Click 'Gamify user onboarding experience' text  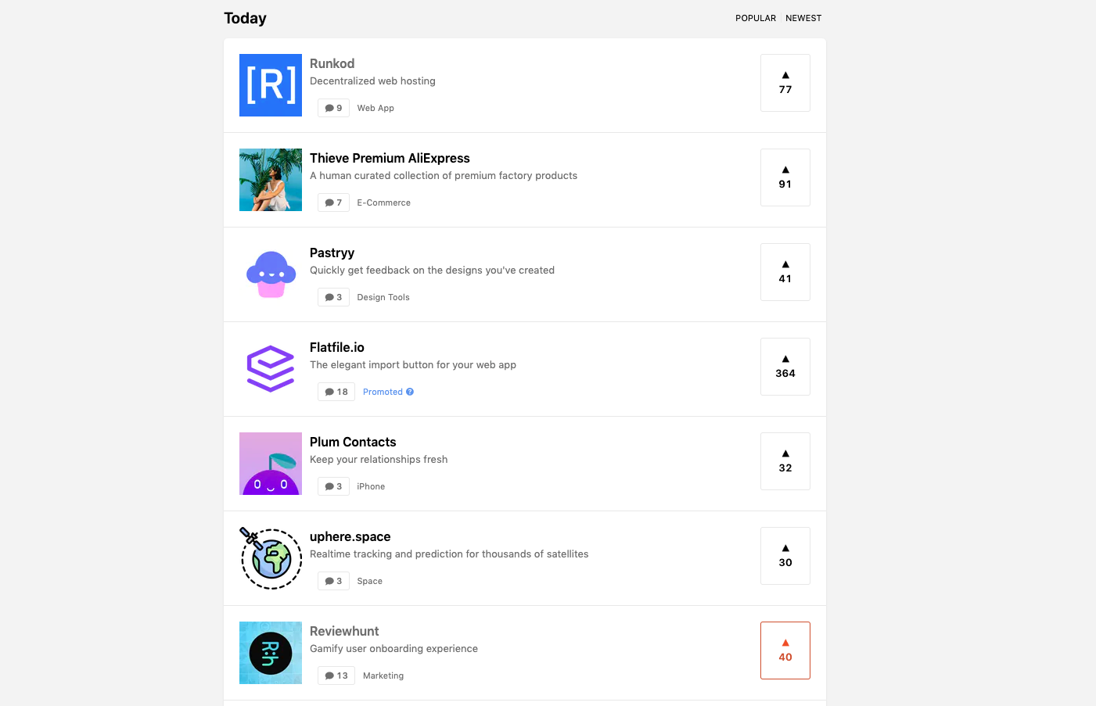point(393,648)
